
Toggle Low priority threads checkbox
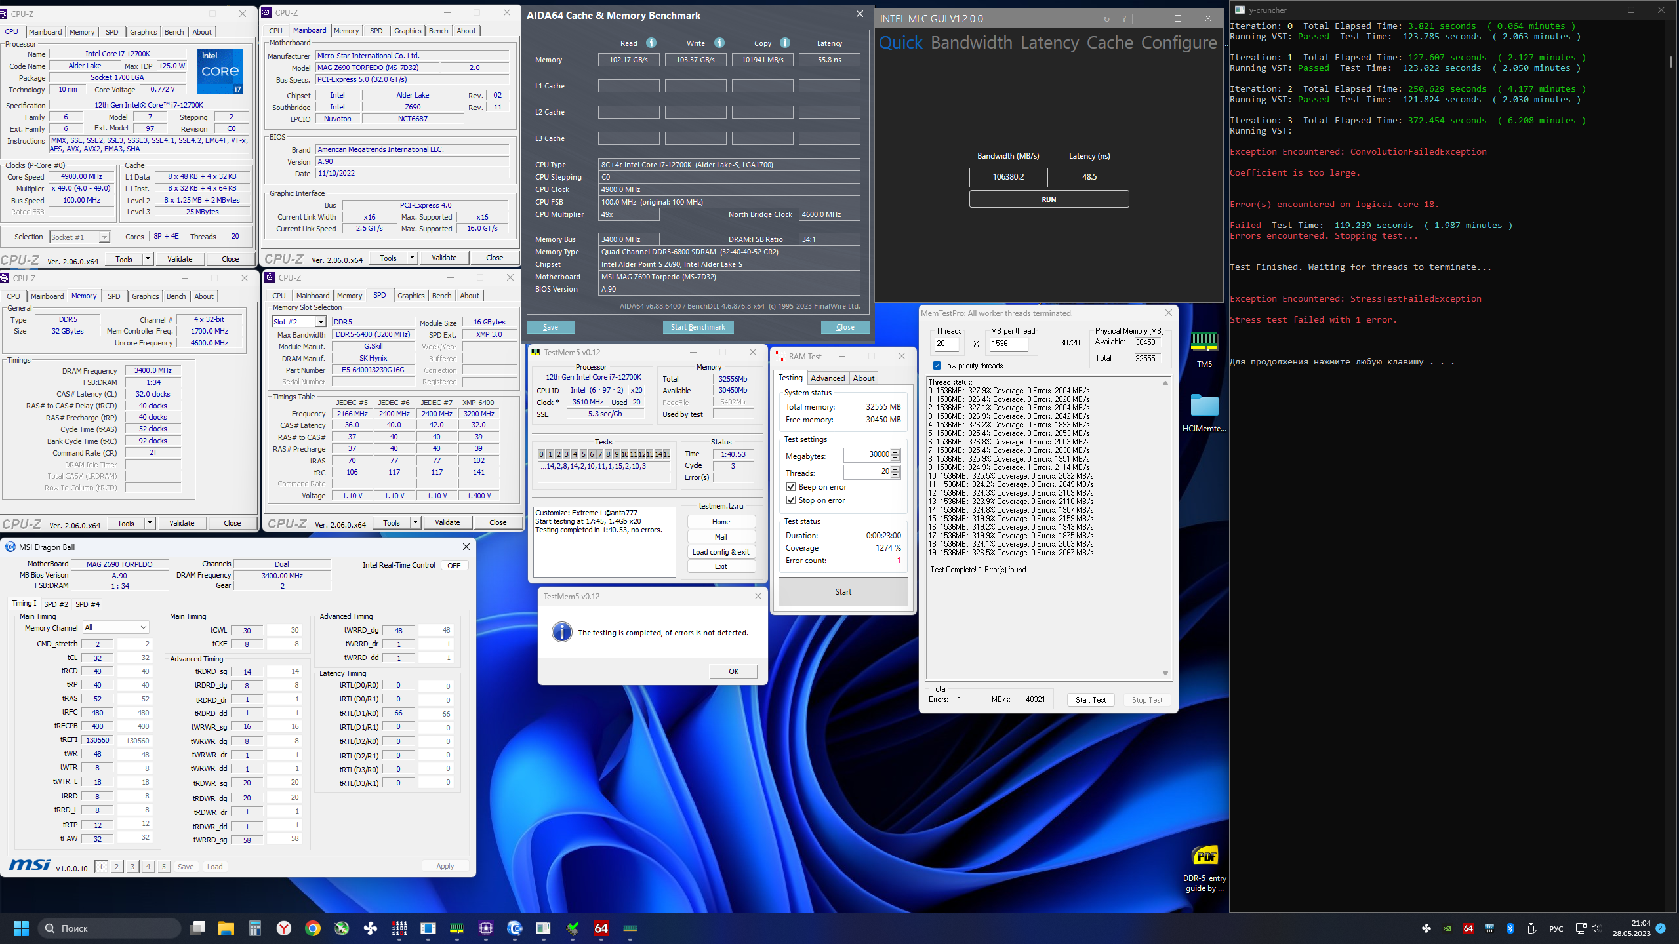tap(937, 366)
